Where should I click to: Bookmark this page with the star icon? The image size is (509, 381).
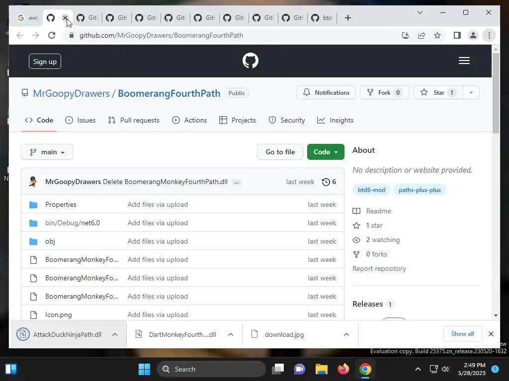coord(437,35)
